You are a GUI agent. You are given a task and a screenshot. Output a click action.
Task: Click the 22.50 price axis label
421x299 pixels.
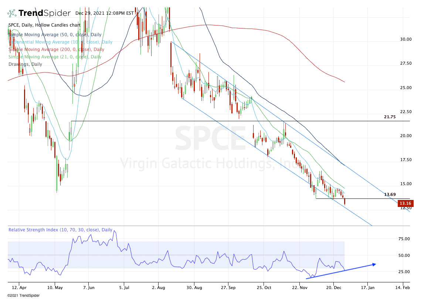click(406, 112)
